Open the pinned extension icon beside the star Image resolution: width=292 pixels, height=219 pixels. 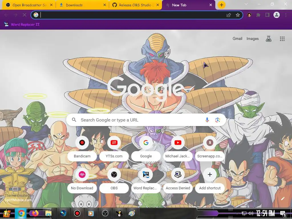(249, 15)
